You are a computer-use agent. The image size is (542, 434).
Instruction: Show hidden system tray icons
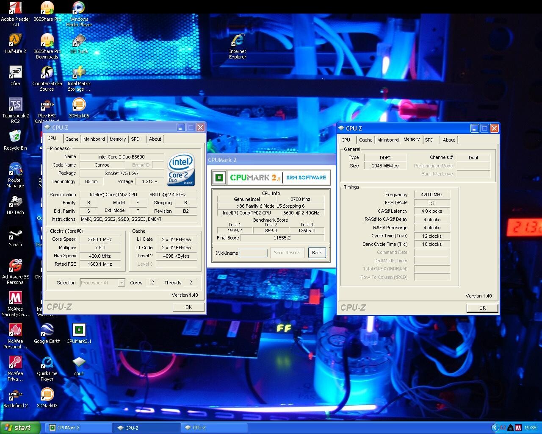click(x=495, y=428)
